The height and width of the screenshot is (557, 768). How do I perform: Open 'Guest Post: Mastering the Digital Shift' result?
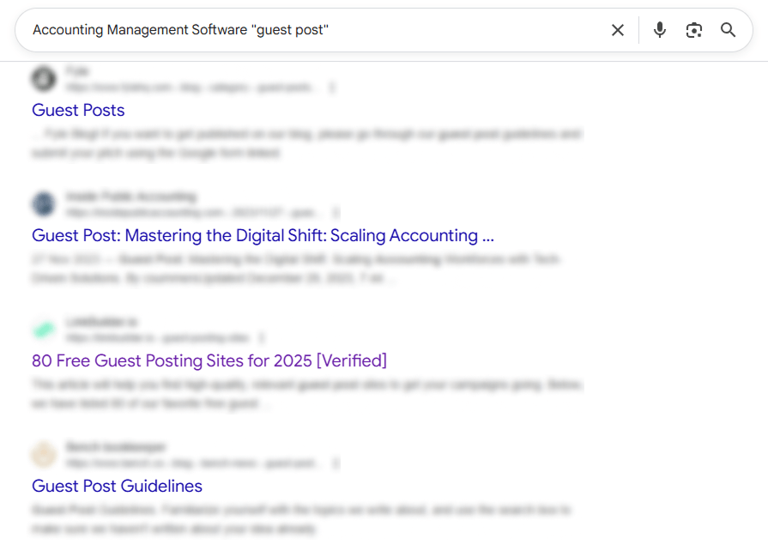(x=262, y=235)
